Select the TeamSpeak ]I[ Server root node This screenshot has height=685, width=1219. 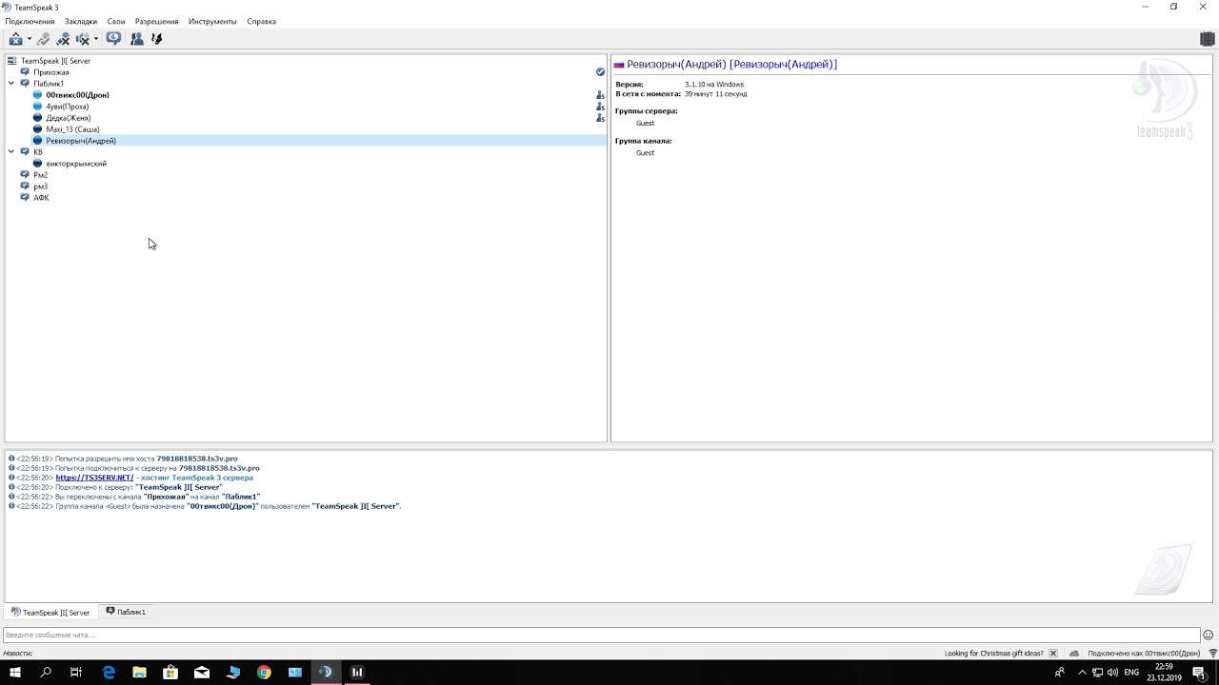[x=56, y=61]
